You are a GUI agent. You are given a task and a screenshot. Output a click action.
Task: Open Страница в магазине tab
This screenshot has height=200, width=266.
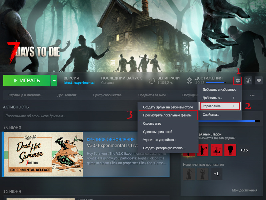pos(25,95)
